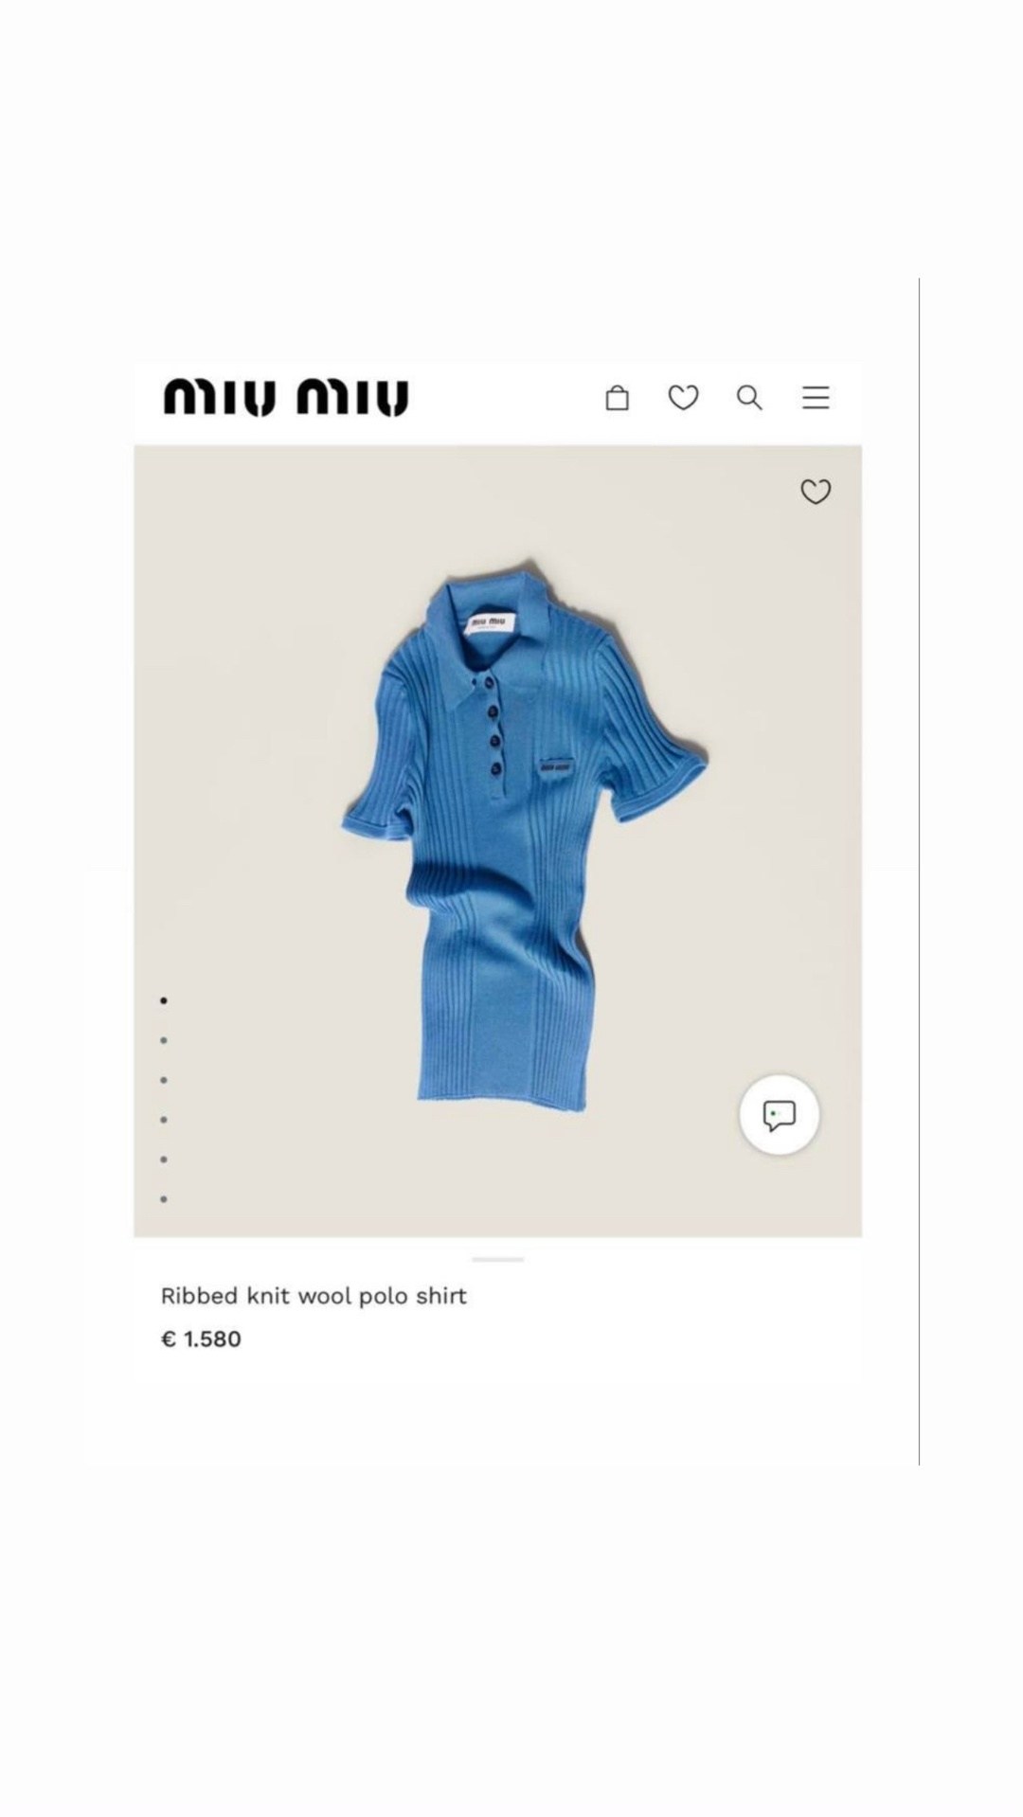Select the fourth carousel dot
The width and height of the screenshot is (1023, 1817).
pyautogui.click(x=164, y=1120)
